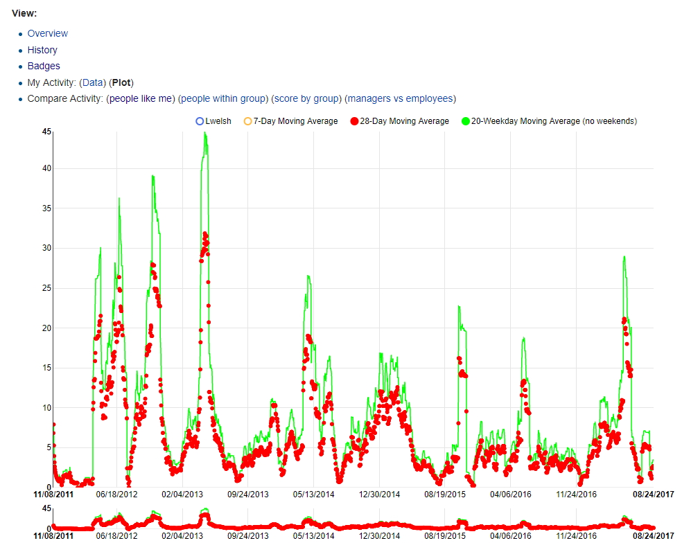The height and width of the screenshot is (543, 682).
Task: Click 20-Weekday Moving Average (no weekends) label
Action: [x=554, y=121]
